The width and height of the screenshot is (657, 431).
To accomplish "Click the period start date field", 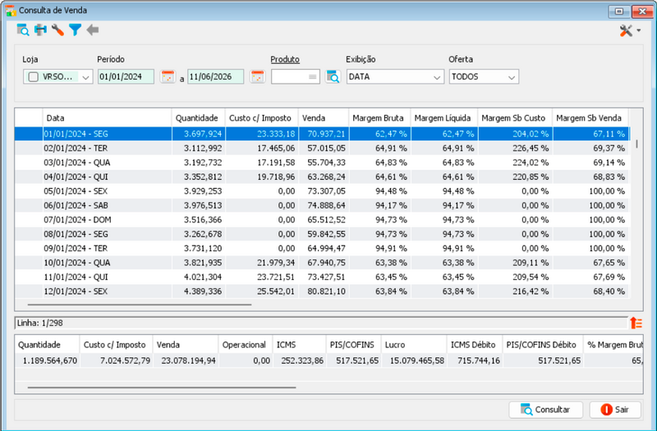I will point(126,77).
